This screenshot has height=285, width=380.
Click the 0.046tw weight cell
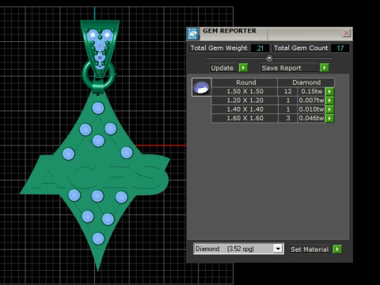[x=311, y=118]
